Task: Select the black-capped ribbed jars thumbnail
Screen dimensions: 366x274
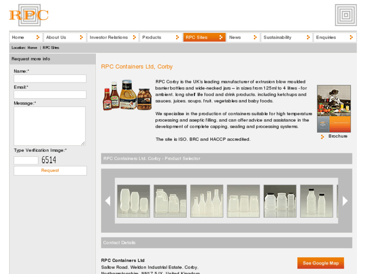Action: pyautogui.click(x=280, y=201)
